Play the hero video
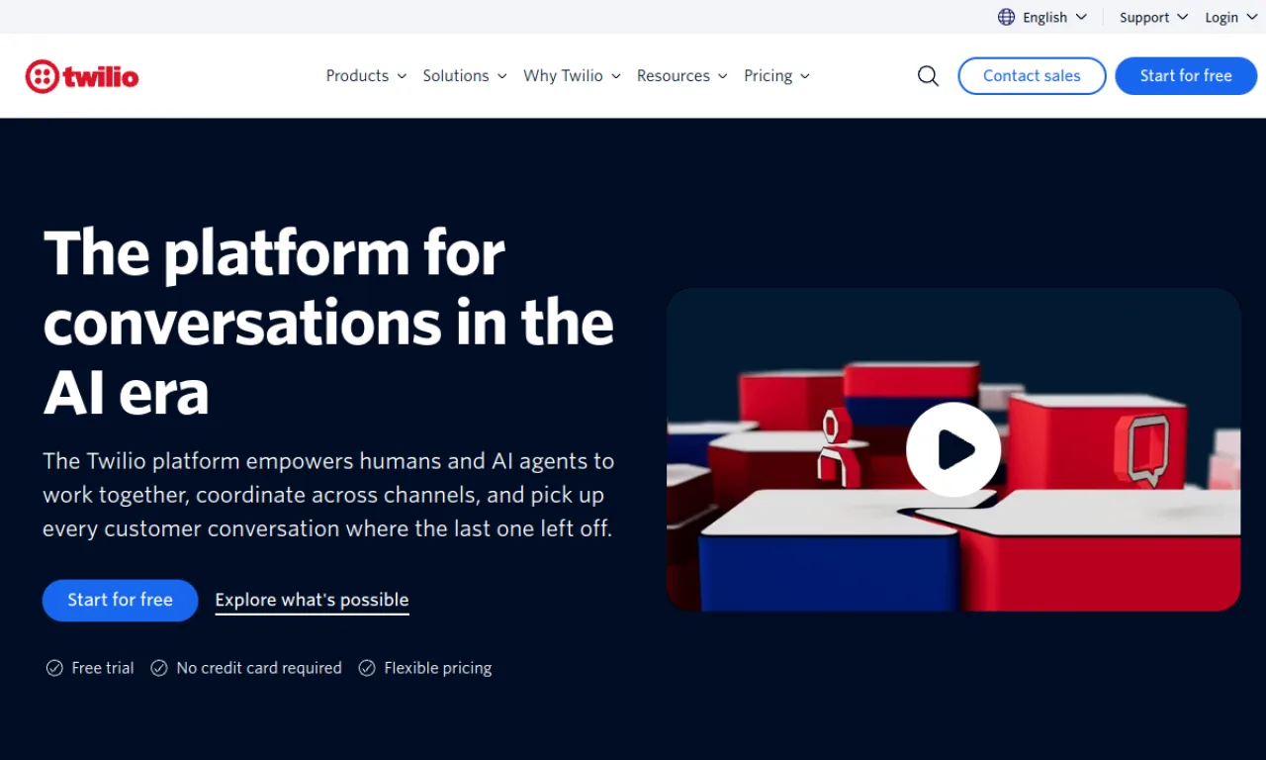1266x760 pixels. tap(953, 449)
